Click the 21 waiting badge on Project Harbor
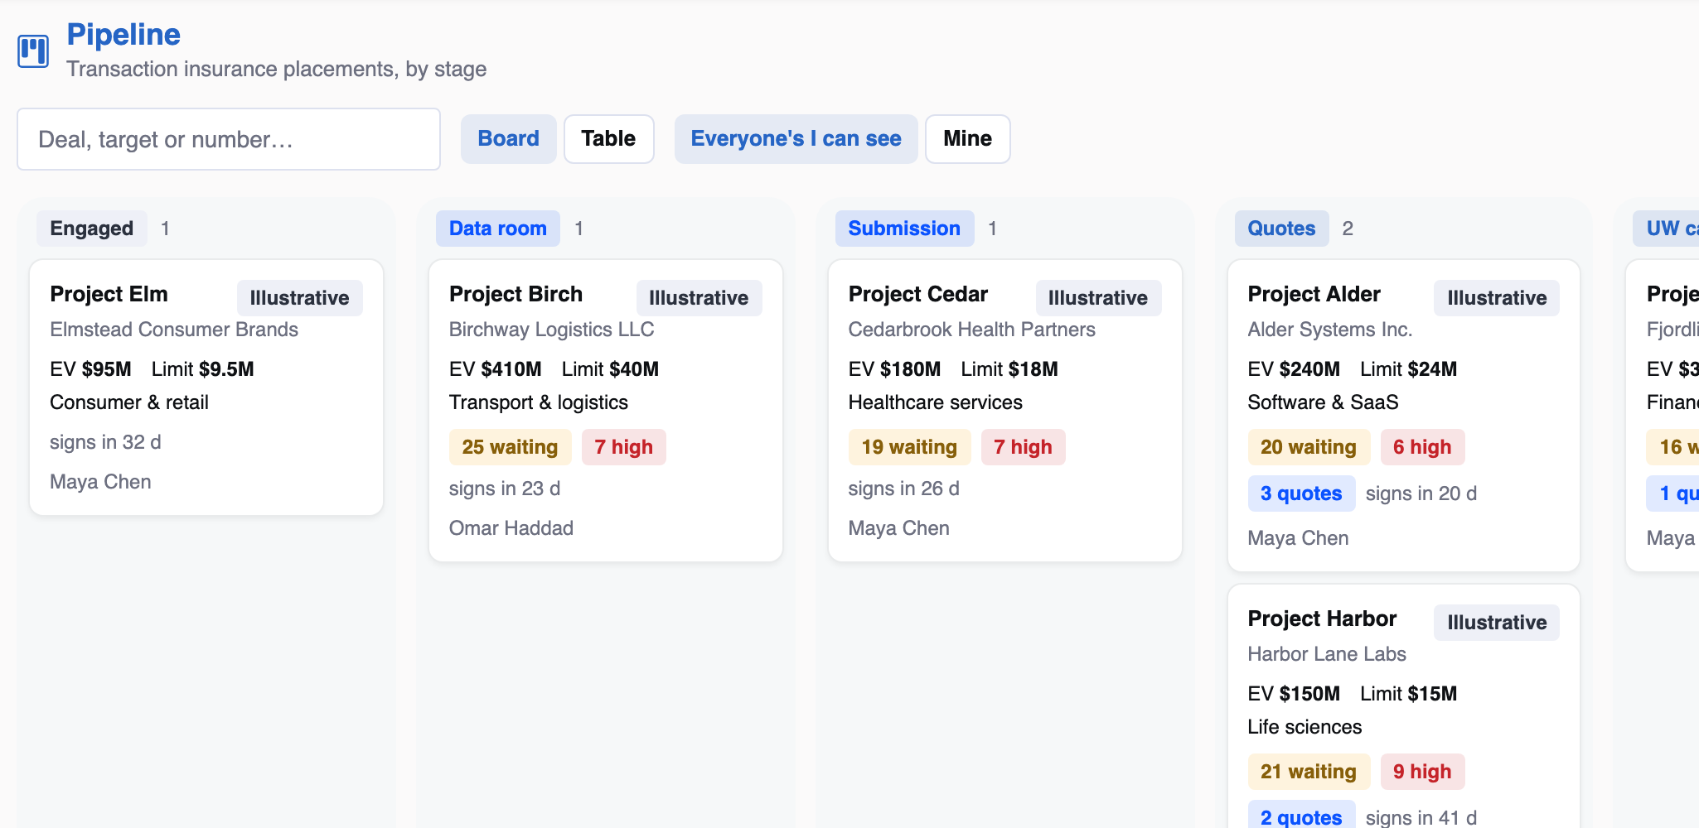The image size is (1699, 828). tap(1309, 772)
